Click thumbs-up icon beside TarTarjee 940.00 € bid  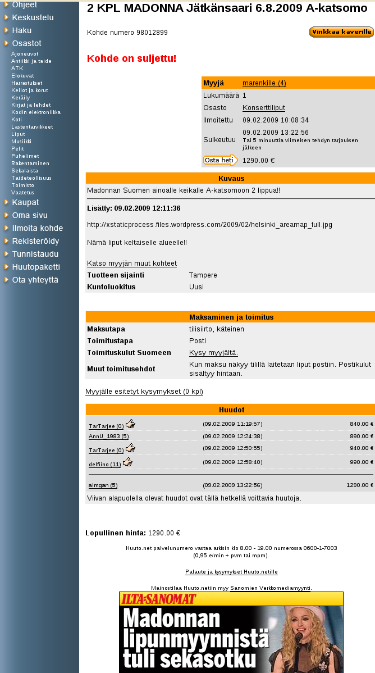tap(130, 448)
